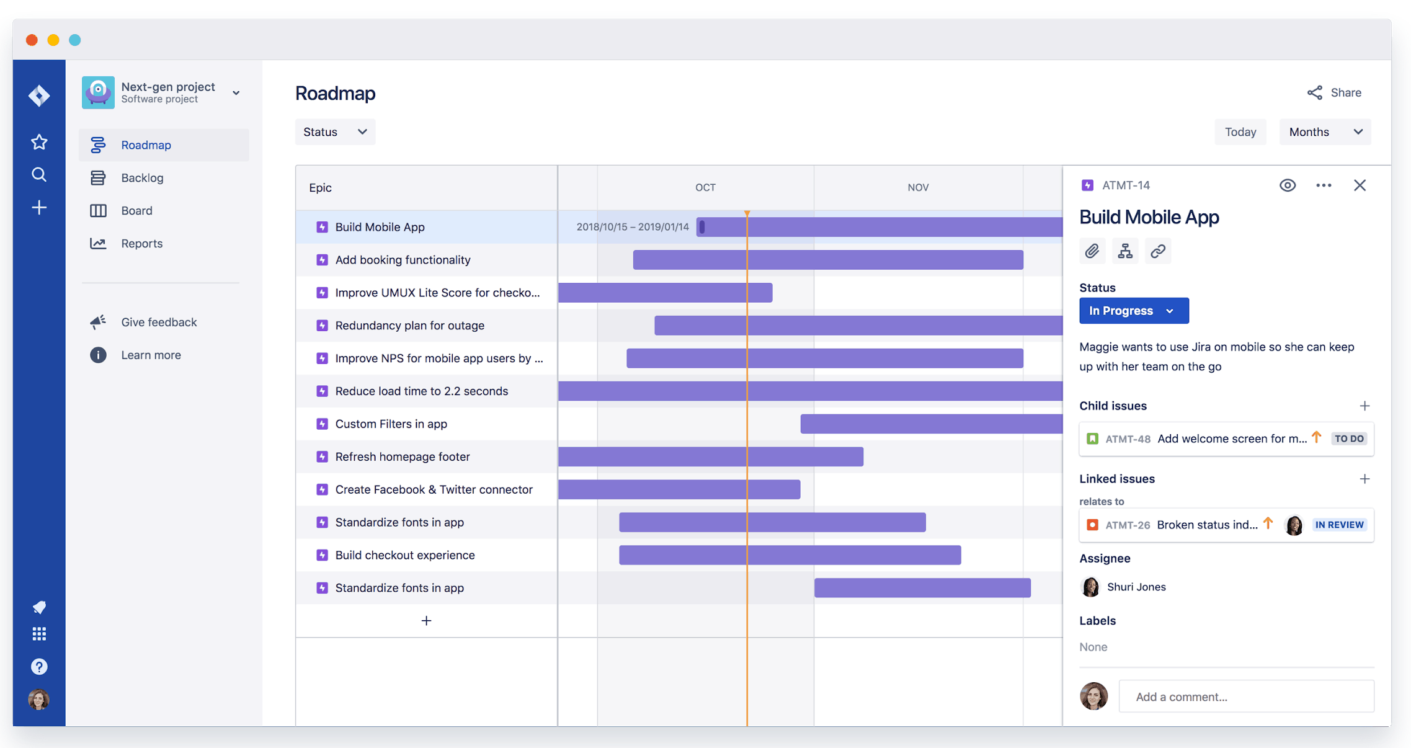Open help with the question mark icon
1411x748 pixels.
(39, 666)
